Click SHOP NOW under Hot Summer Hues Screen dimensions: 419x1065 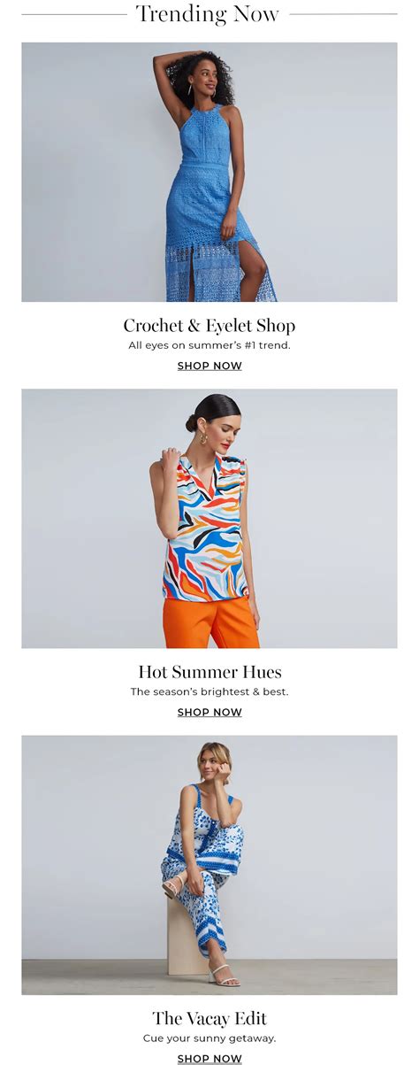[x=209, y=712]
